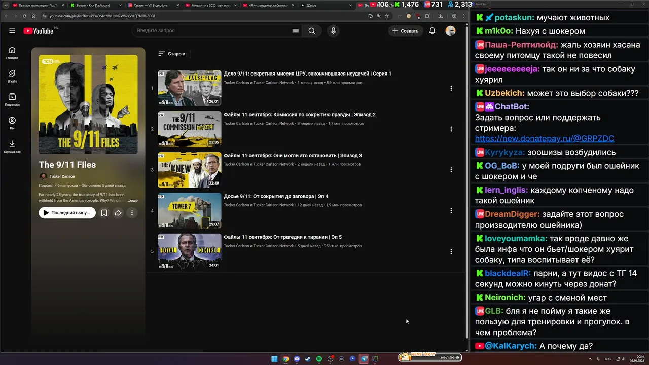649x365 pixels.
Task: Open Дело 9/11: секретная миссия ЦРУ title
Action: click(x=307, y=74)
